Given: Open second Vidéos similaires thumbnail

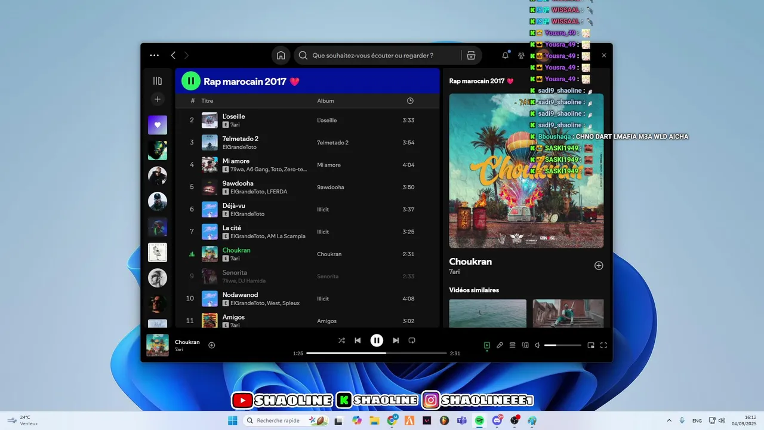Looking at the screenshot, I should tap(568, 314).
